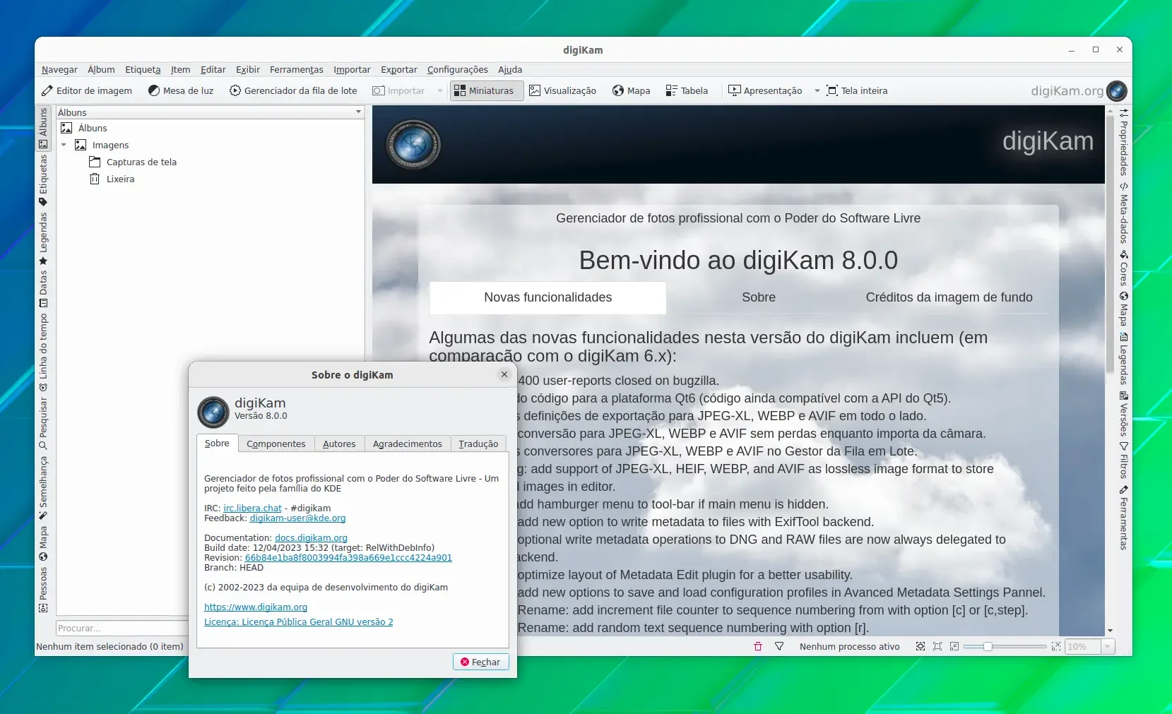
Task: Switch to Autores tab in About dialog
Action: [339, 444]
